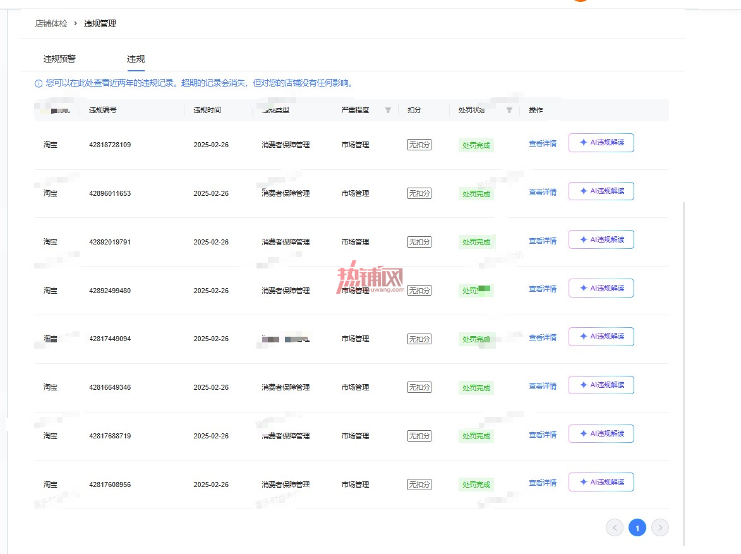Click 消费者保障管理 in row 42896011653

tap(286, 193)
